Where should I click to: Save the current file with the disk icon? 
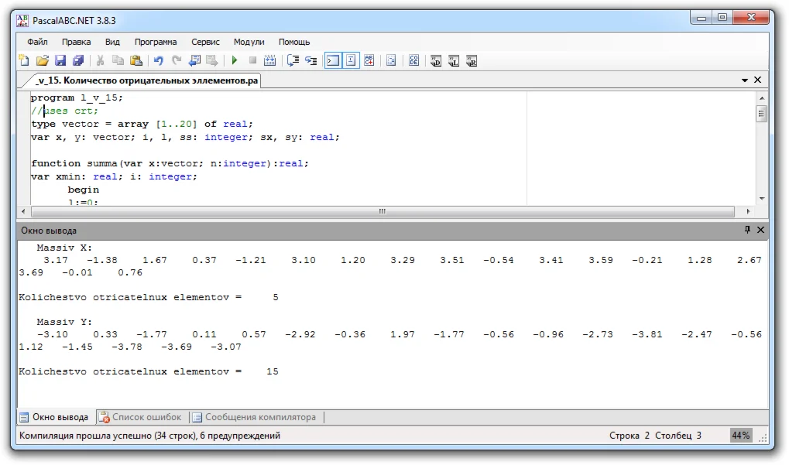click(x=60, y=60)
